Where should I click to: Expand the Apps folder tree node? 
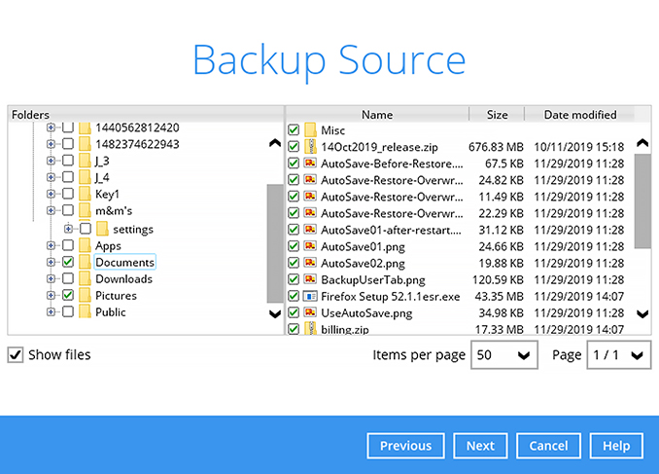tap(51, 245)
